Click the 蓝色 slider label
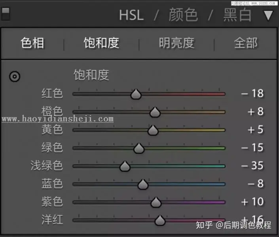 click(x=52, y=184)
